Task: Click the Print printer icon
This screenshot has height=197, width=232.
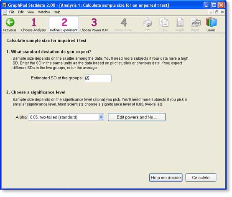Action: (147, 25)
